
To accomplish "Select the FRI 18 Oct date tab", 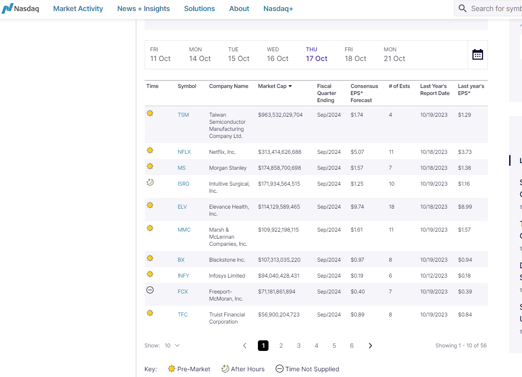I will point(355,54).
